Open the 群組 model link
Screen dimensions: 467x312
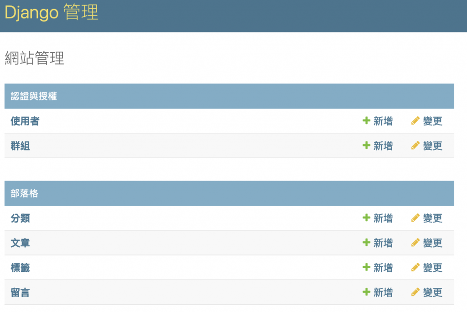click(20, 146)
